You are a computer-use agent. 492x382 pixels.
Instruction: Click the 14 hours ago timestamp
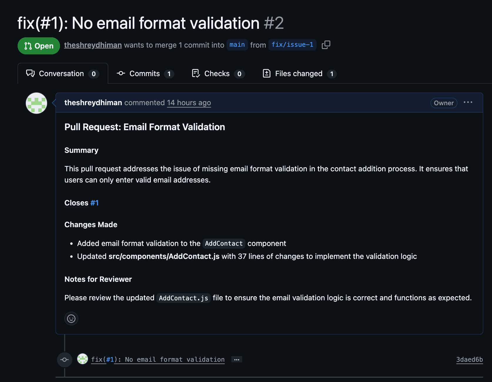[189, 103]
